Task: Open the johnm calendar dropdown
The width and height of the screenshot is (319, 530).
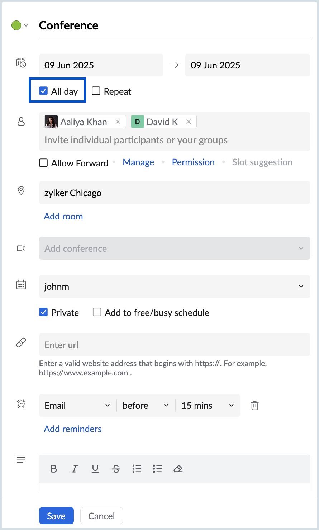Action: click(x=174, y=287)
